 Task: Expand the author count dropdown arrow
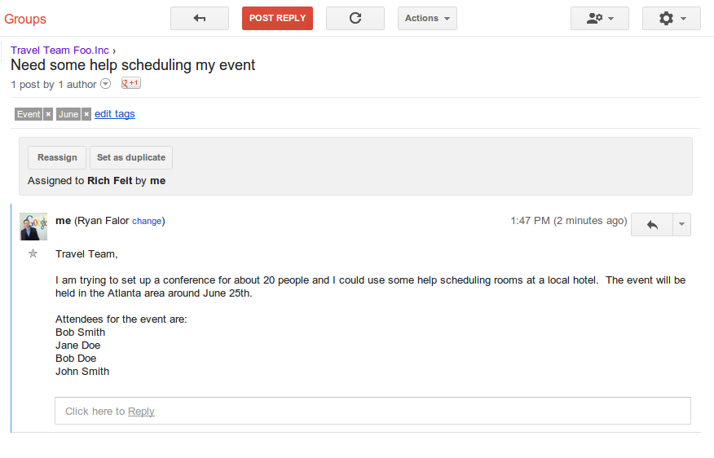[x=106, y=85]
